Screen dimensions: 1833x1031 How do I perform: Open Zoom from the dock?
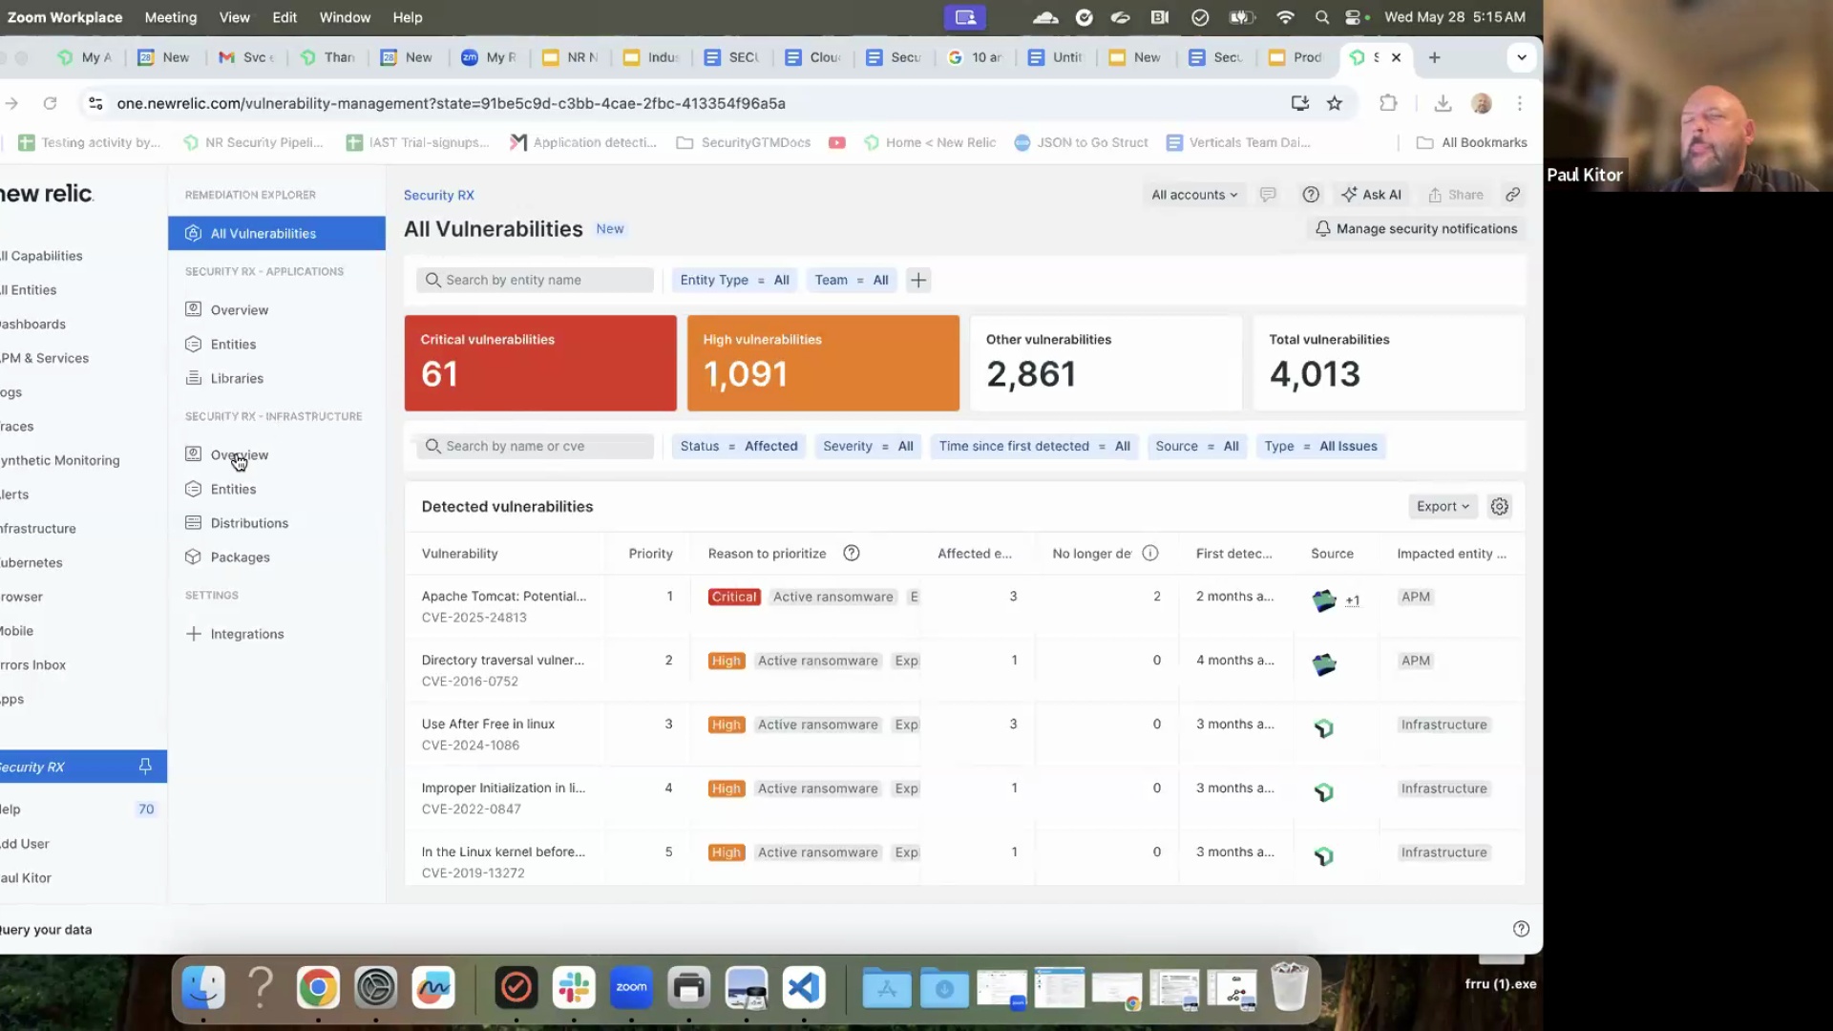[x=631, y=988]
